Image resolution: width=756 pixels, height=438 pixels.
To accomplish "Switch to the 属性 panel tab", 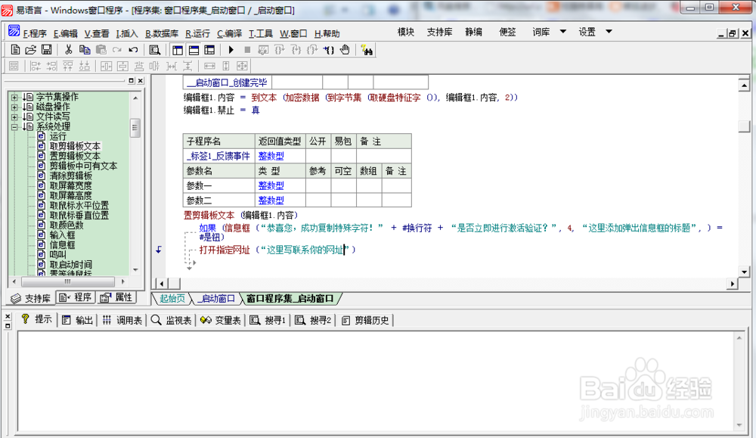I will (116, 297).
